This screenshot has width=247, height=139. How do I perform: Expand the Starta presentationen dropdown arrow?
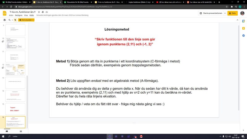pos(224,13)
